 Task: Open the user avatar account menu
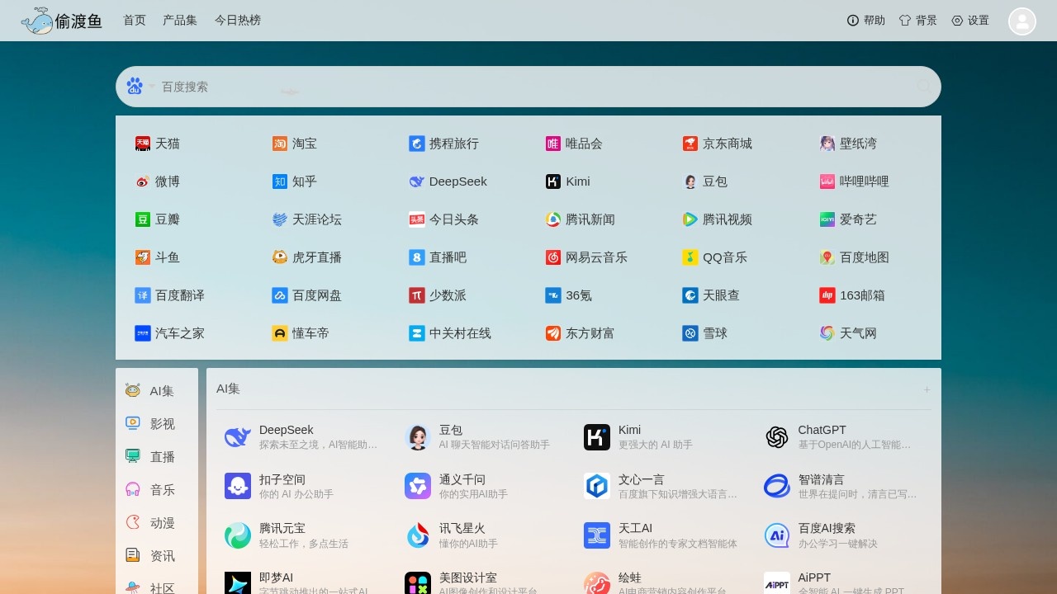pos(1021,21)
